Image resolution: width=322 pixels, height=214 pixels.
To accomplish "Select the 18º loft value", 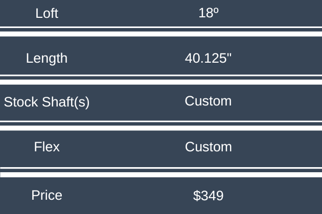I will click(209, 13).
